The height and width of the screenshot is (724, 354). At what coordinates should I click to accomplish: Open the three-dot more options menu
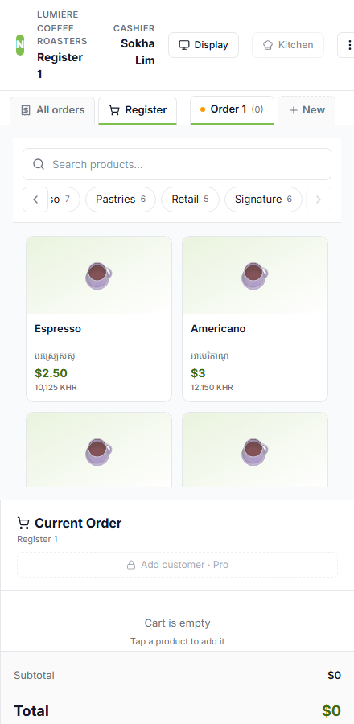(x=347, y=45)
